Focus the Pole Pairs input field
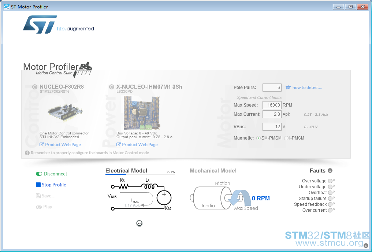This screenshot has width=372, height=252. [272, 88]
